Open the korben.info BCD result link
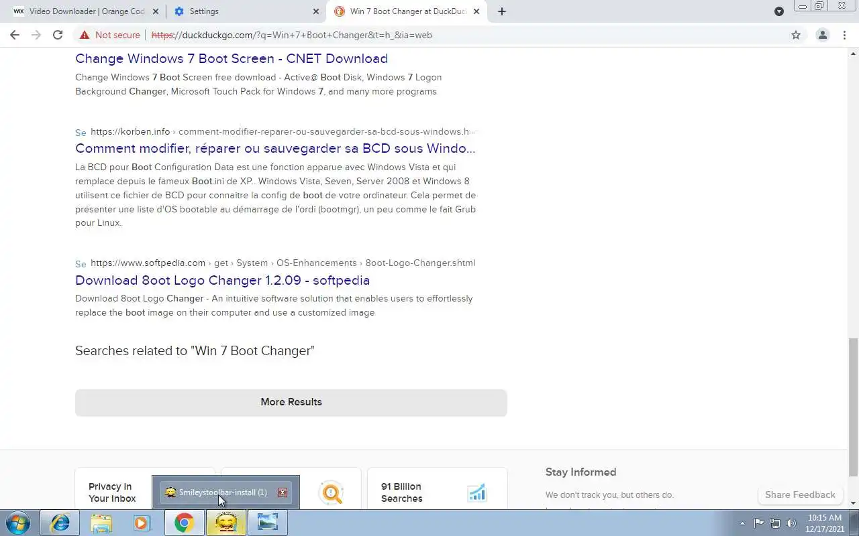The image size is (859, 536). coord(275,148)
